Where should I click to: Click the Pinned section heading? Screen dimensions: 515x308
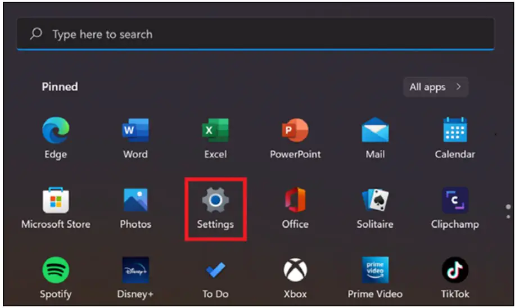point(60,87)
